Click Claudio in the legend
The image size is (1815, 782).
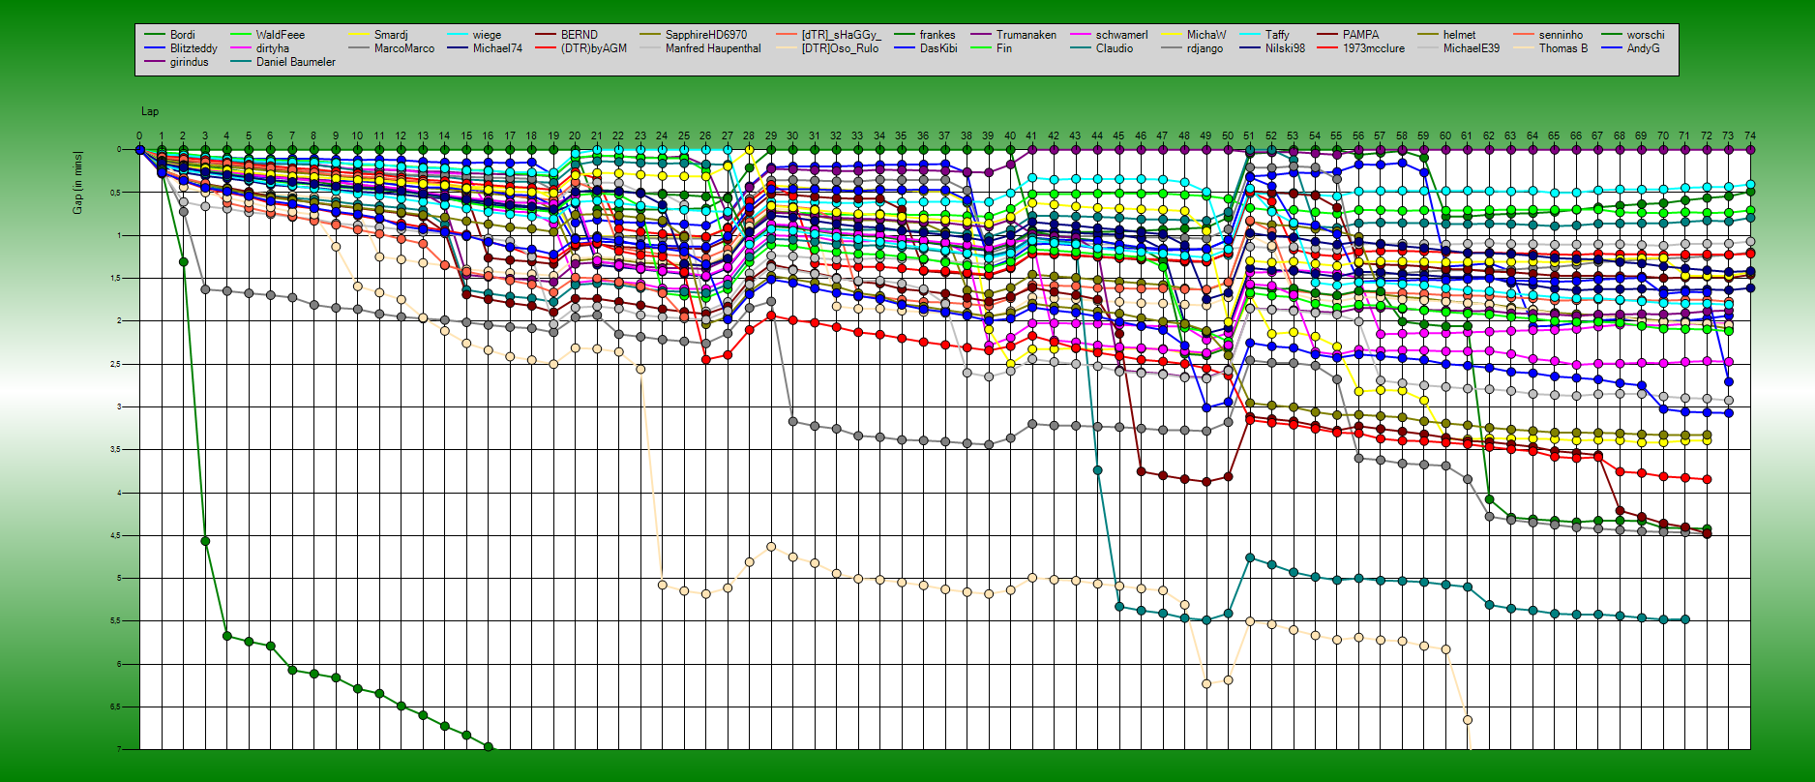(1114, 48)
